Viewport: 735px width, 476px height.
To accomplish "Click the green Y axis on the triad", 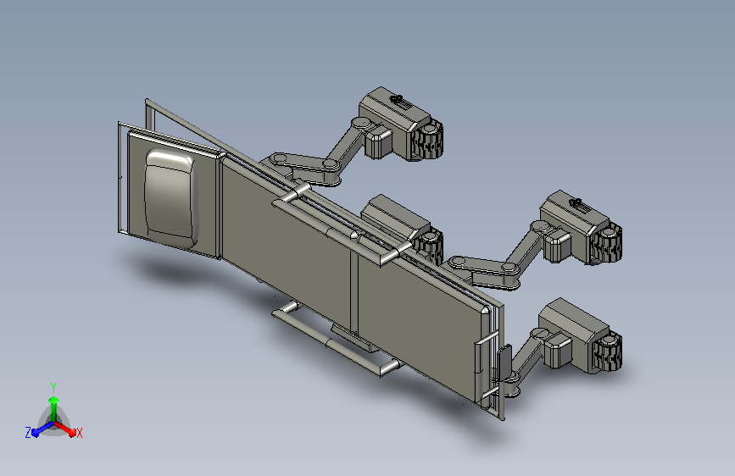I will [x=53, y=407].
